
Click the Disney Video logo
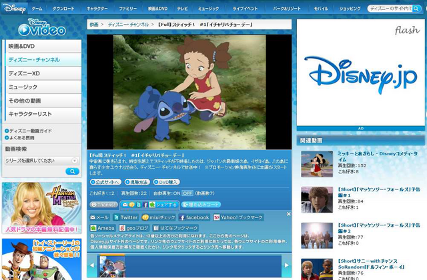pos(42,27)
